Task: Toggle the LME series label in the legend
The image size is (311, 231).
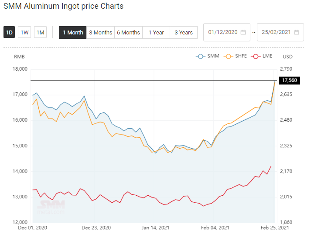Action: 267,56
